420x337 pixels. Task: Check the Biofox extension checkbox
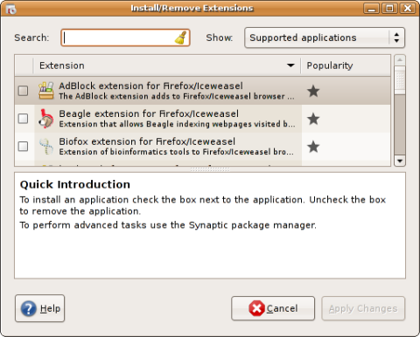[x=23, y=146]
